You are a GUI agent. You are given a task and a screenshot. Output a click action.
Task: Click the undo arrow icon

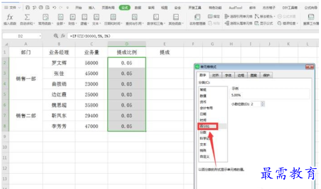(x=54, y=7)
